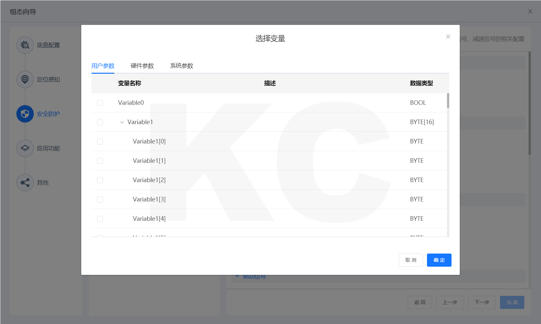The width and height of the screenshot is (541, 324).
Task: Confirm selection with 确定 button
Action: [439, 260]
